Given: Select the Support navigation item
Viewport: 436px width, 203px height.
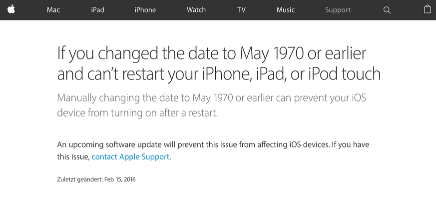Looking at the screenshot, I should [x=338, y=10].
